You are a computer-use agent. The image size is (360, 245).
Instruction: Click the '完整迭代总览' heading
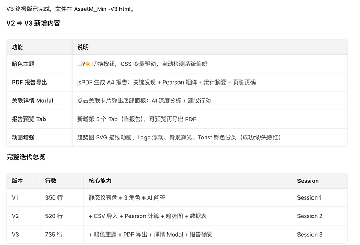click(x=26, y=157)
